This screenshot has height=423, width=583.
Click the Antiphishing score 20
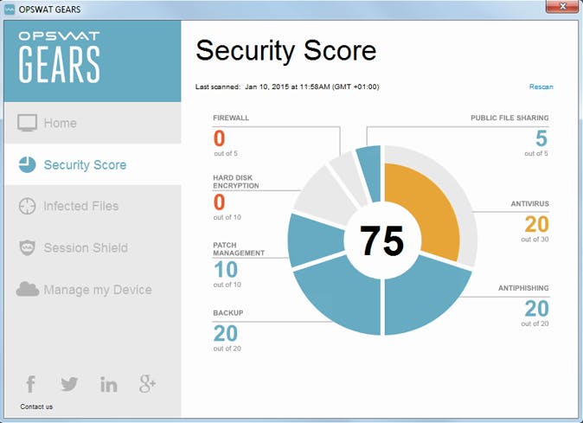537,309
